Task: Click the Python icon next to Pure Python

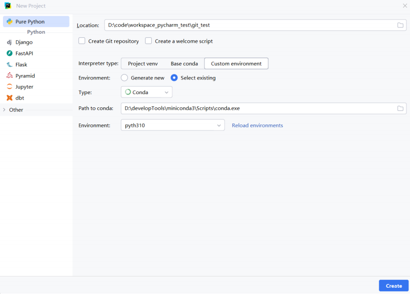Action: 9,22
